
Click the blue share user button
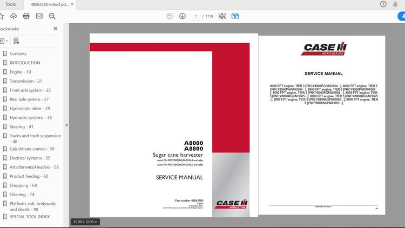[x=402, y=16]
